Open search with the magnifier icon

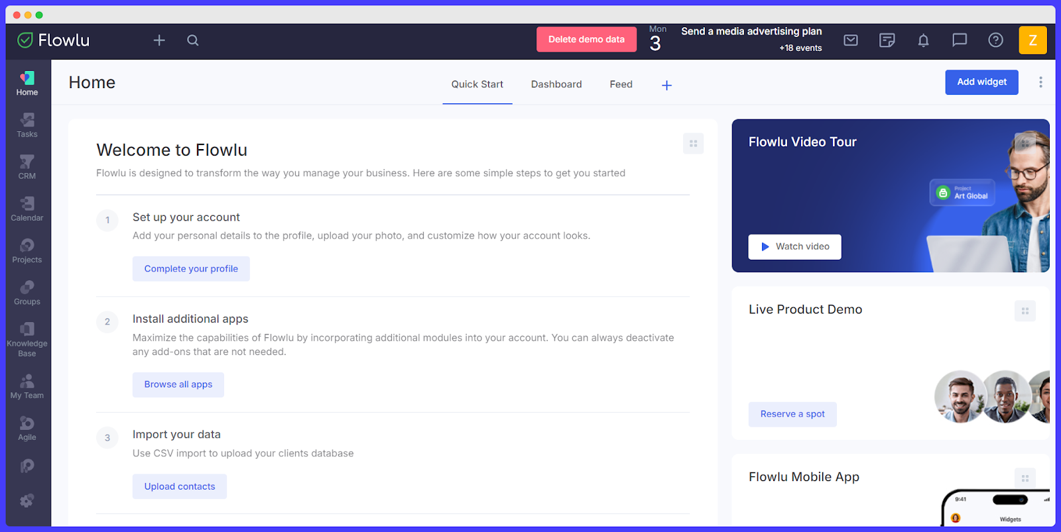(193, 40)
